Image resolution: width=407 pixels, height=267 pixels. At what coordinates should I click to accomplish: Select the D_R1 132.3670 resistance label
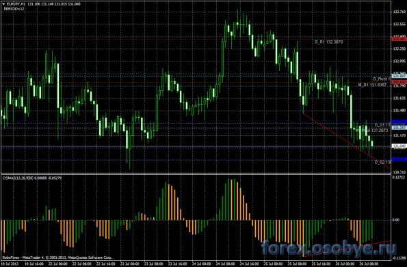coord(328,42)
